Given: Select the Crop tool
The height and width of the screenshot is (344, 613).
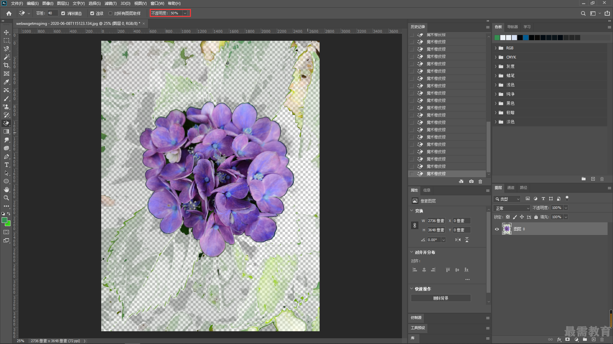Looking at the screenshot, I should tap(6, 65).
